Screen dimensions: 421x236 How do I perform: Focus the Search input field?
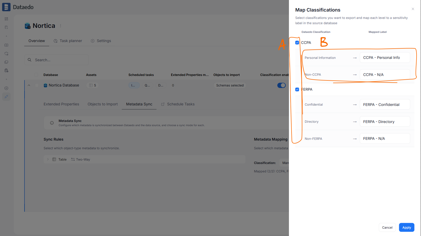point(56,60)
